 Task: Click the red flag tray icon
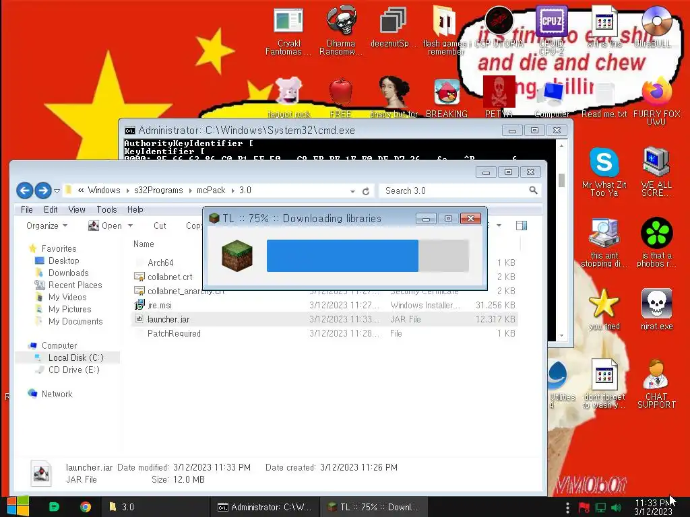[x=584, y=508]
